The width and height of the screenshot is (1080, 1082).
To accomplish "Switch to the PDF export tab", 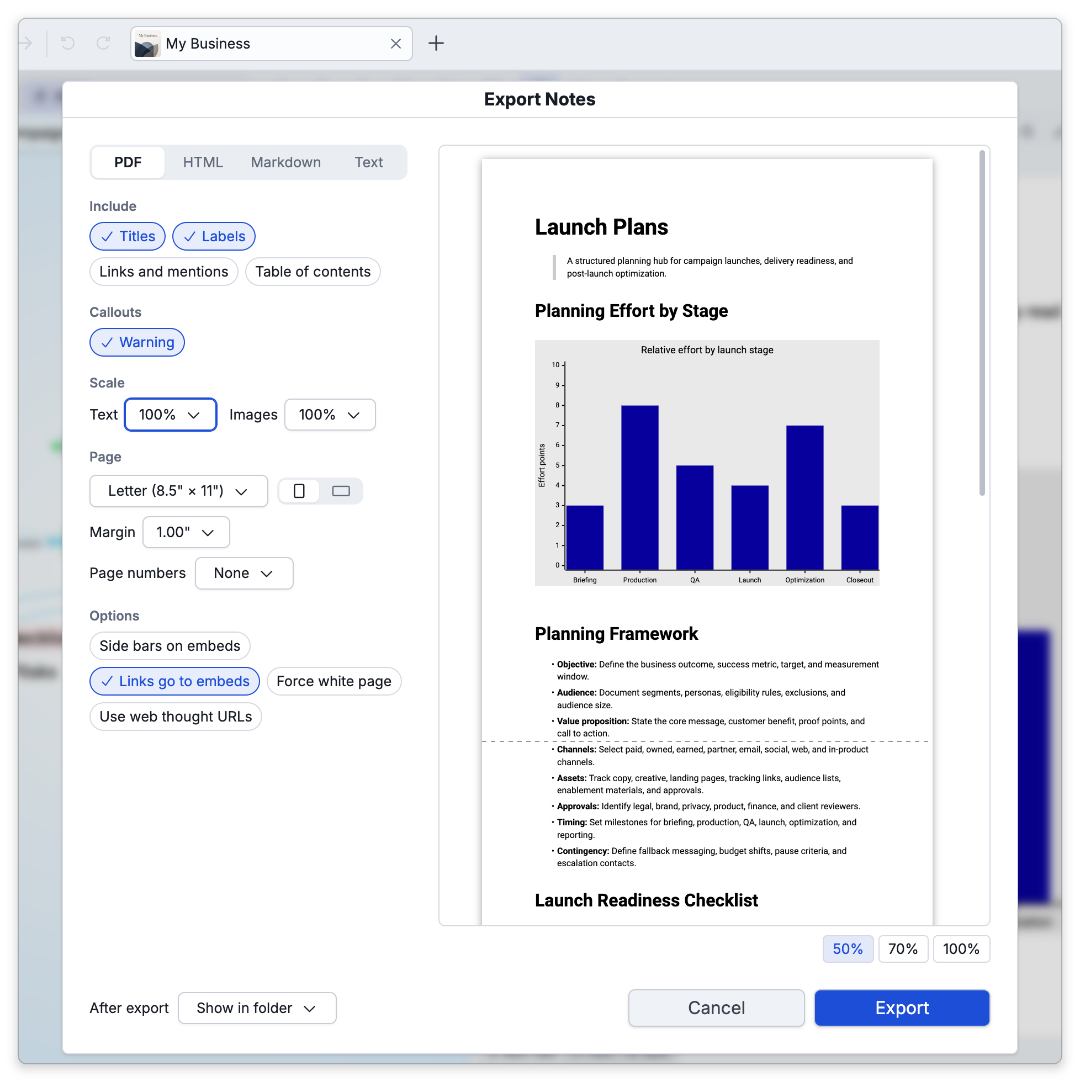I will point(128,162).
